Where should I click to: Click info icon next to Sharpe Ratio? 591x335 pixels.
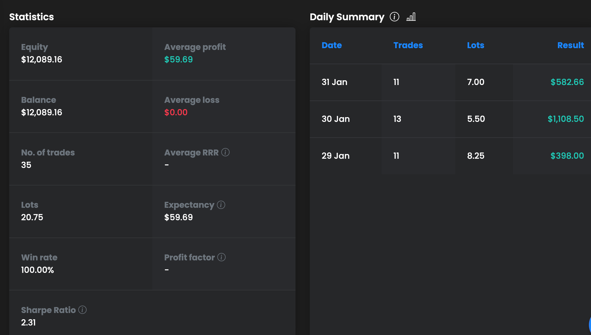82,310
